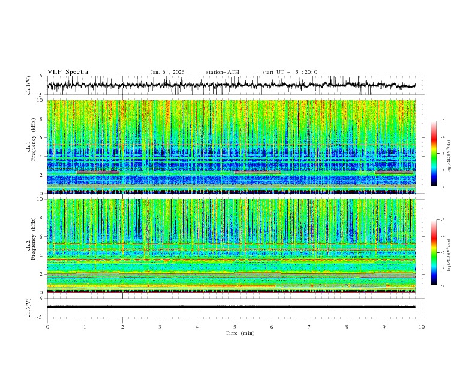Click the time axis tick label '5'
Image resolution: width=475 pixels, height=367 pixels.
(235, 327)
